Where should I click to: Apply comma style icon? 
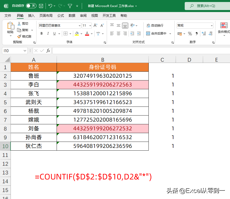click(197, 34)
